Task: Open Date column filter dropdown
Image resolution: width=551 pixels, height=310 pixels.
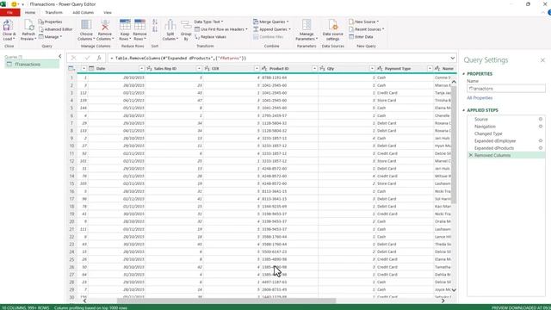Action: pyautogui.click(x=141, y=69)
